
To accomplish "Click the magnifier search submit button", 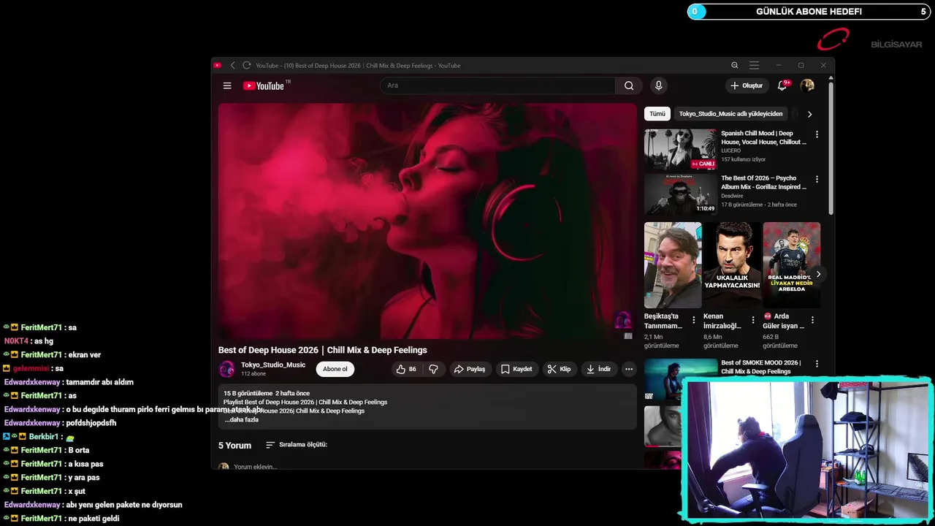I will tap(629, 85).
